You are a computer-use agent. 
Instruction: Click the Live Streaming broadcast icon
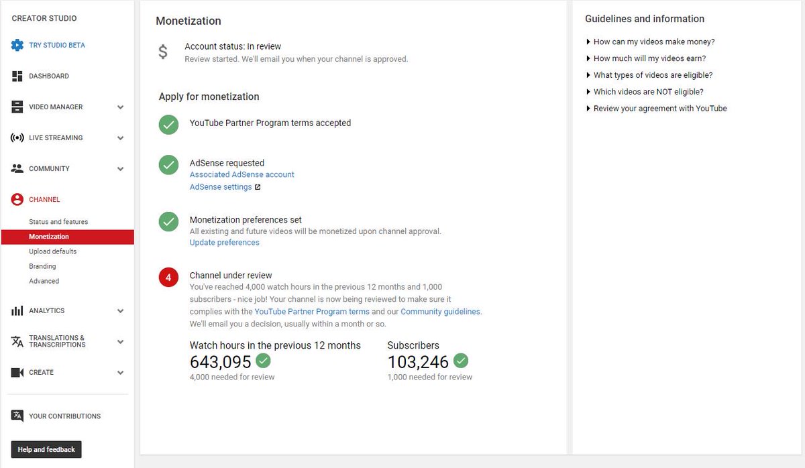(17, 138)
